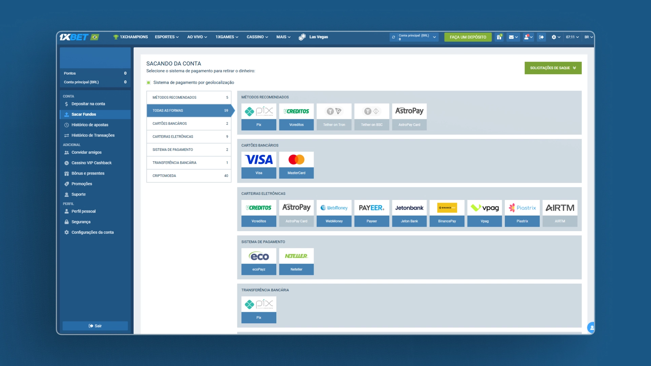
Task: Select Vcreditos under Métodos Recomendados
Action: 296,117
